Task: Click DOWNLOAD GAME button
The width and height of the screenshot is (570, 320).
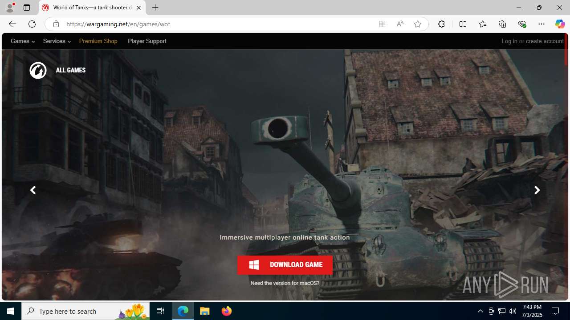Action: pyautogui.click(x=285, y=265)
